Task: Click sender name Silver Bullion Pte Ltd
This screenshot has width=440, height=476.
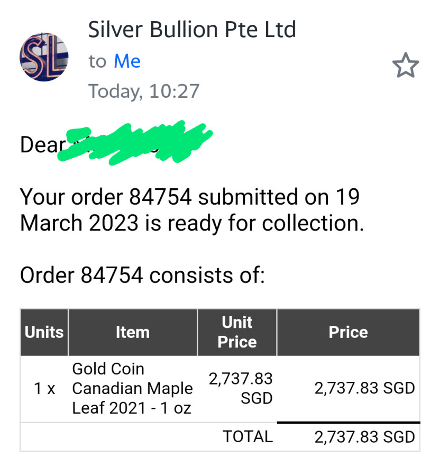Action: pyautogui.click(x=192, y=30)
